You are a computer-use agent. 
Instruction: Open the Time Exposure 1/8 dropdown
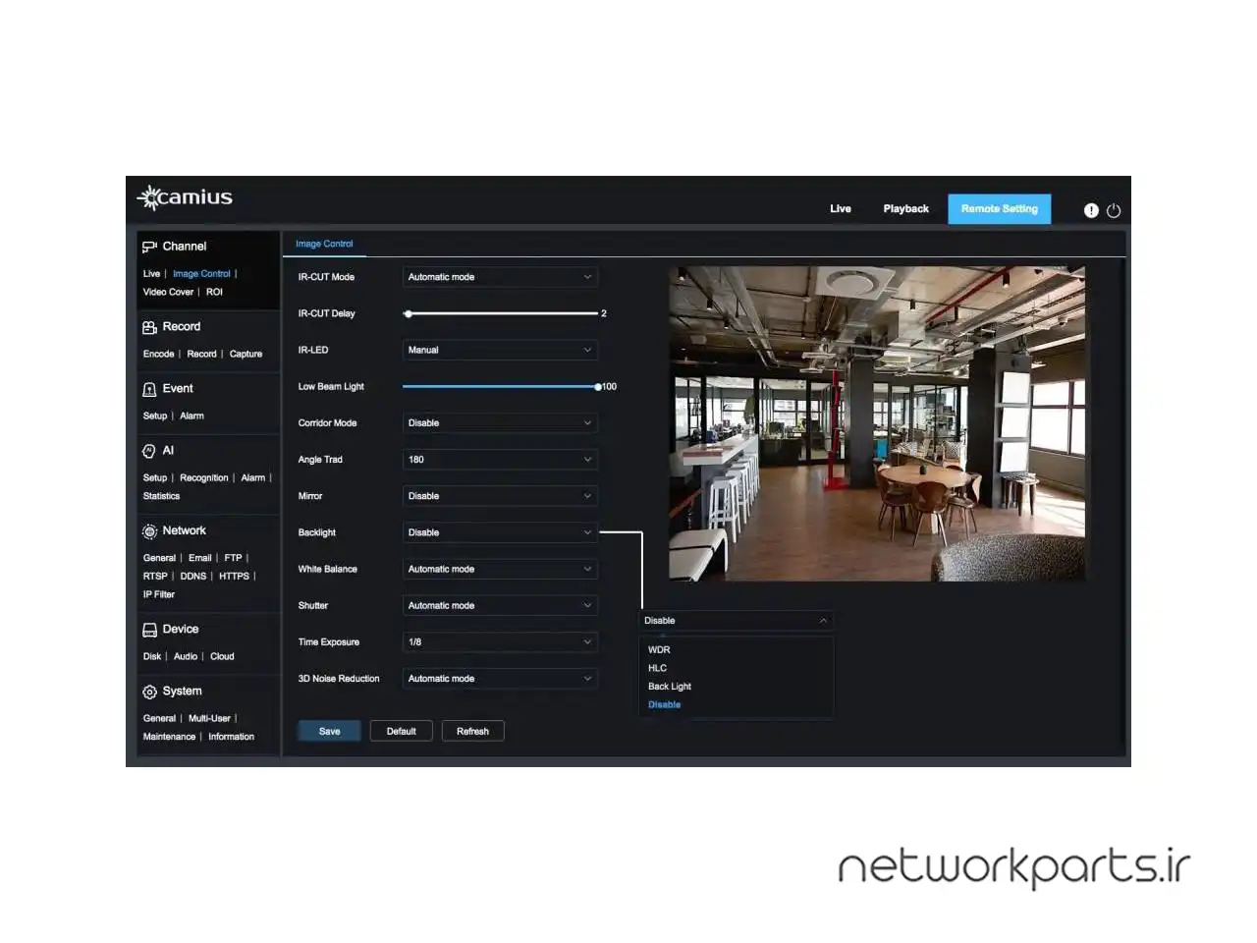coord(500,642)
